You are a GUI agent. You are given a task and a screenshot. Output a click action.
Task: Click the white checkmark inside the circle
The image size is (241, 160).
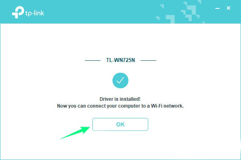(120, 80)
